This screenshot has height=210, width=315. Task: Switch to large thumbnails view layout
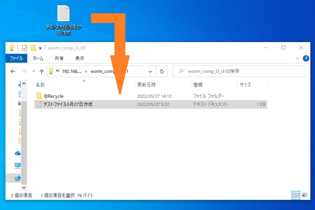[x=305, y=195]
